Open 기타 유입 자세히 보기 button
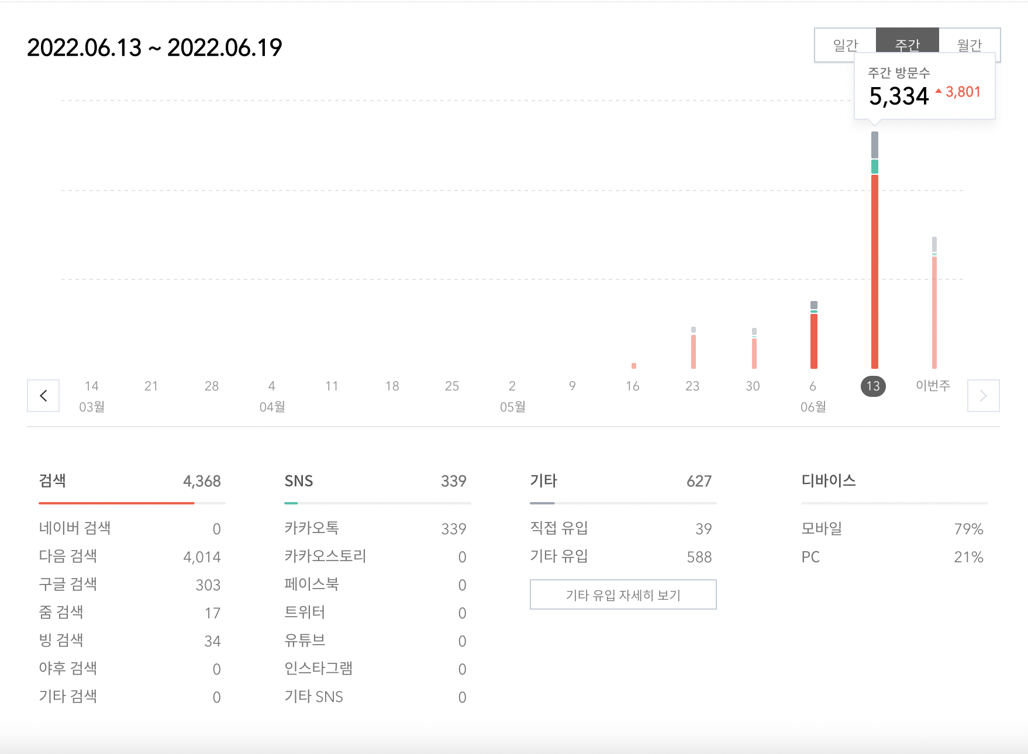Viewport: 1028px width, 754px height. [x=623, y=594]
